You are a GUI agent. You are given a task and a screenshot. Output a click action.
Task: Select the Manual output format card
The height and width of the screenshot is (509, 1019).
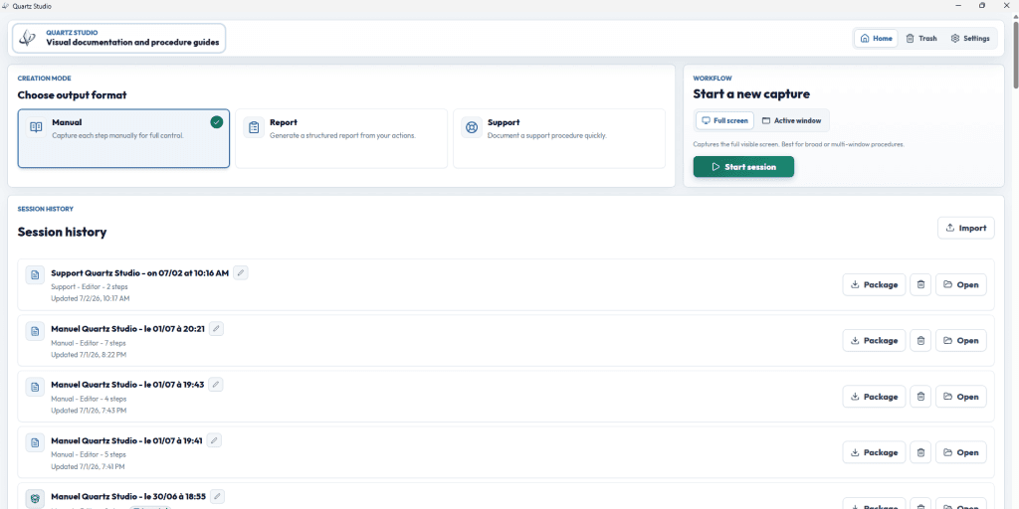pos(123,138)
